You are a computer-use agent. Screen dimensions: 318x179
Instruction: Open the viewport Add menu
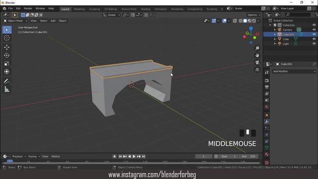pyautogui.click(x=53, y=21)
